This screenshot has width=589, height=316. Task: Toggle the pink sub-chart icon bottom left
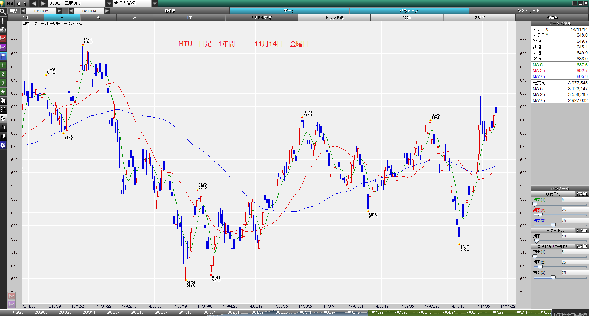pyautogui.click(x=11, y=296)
